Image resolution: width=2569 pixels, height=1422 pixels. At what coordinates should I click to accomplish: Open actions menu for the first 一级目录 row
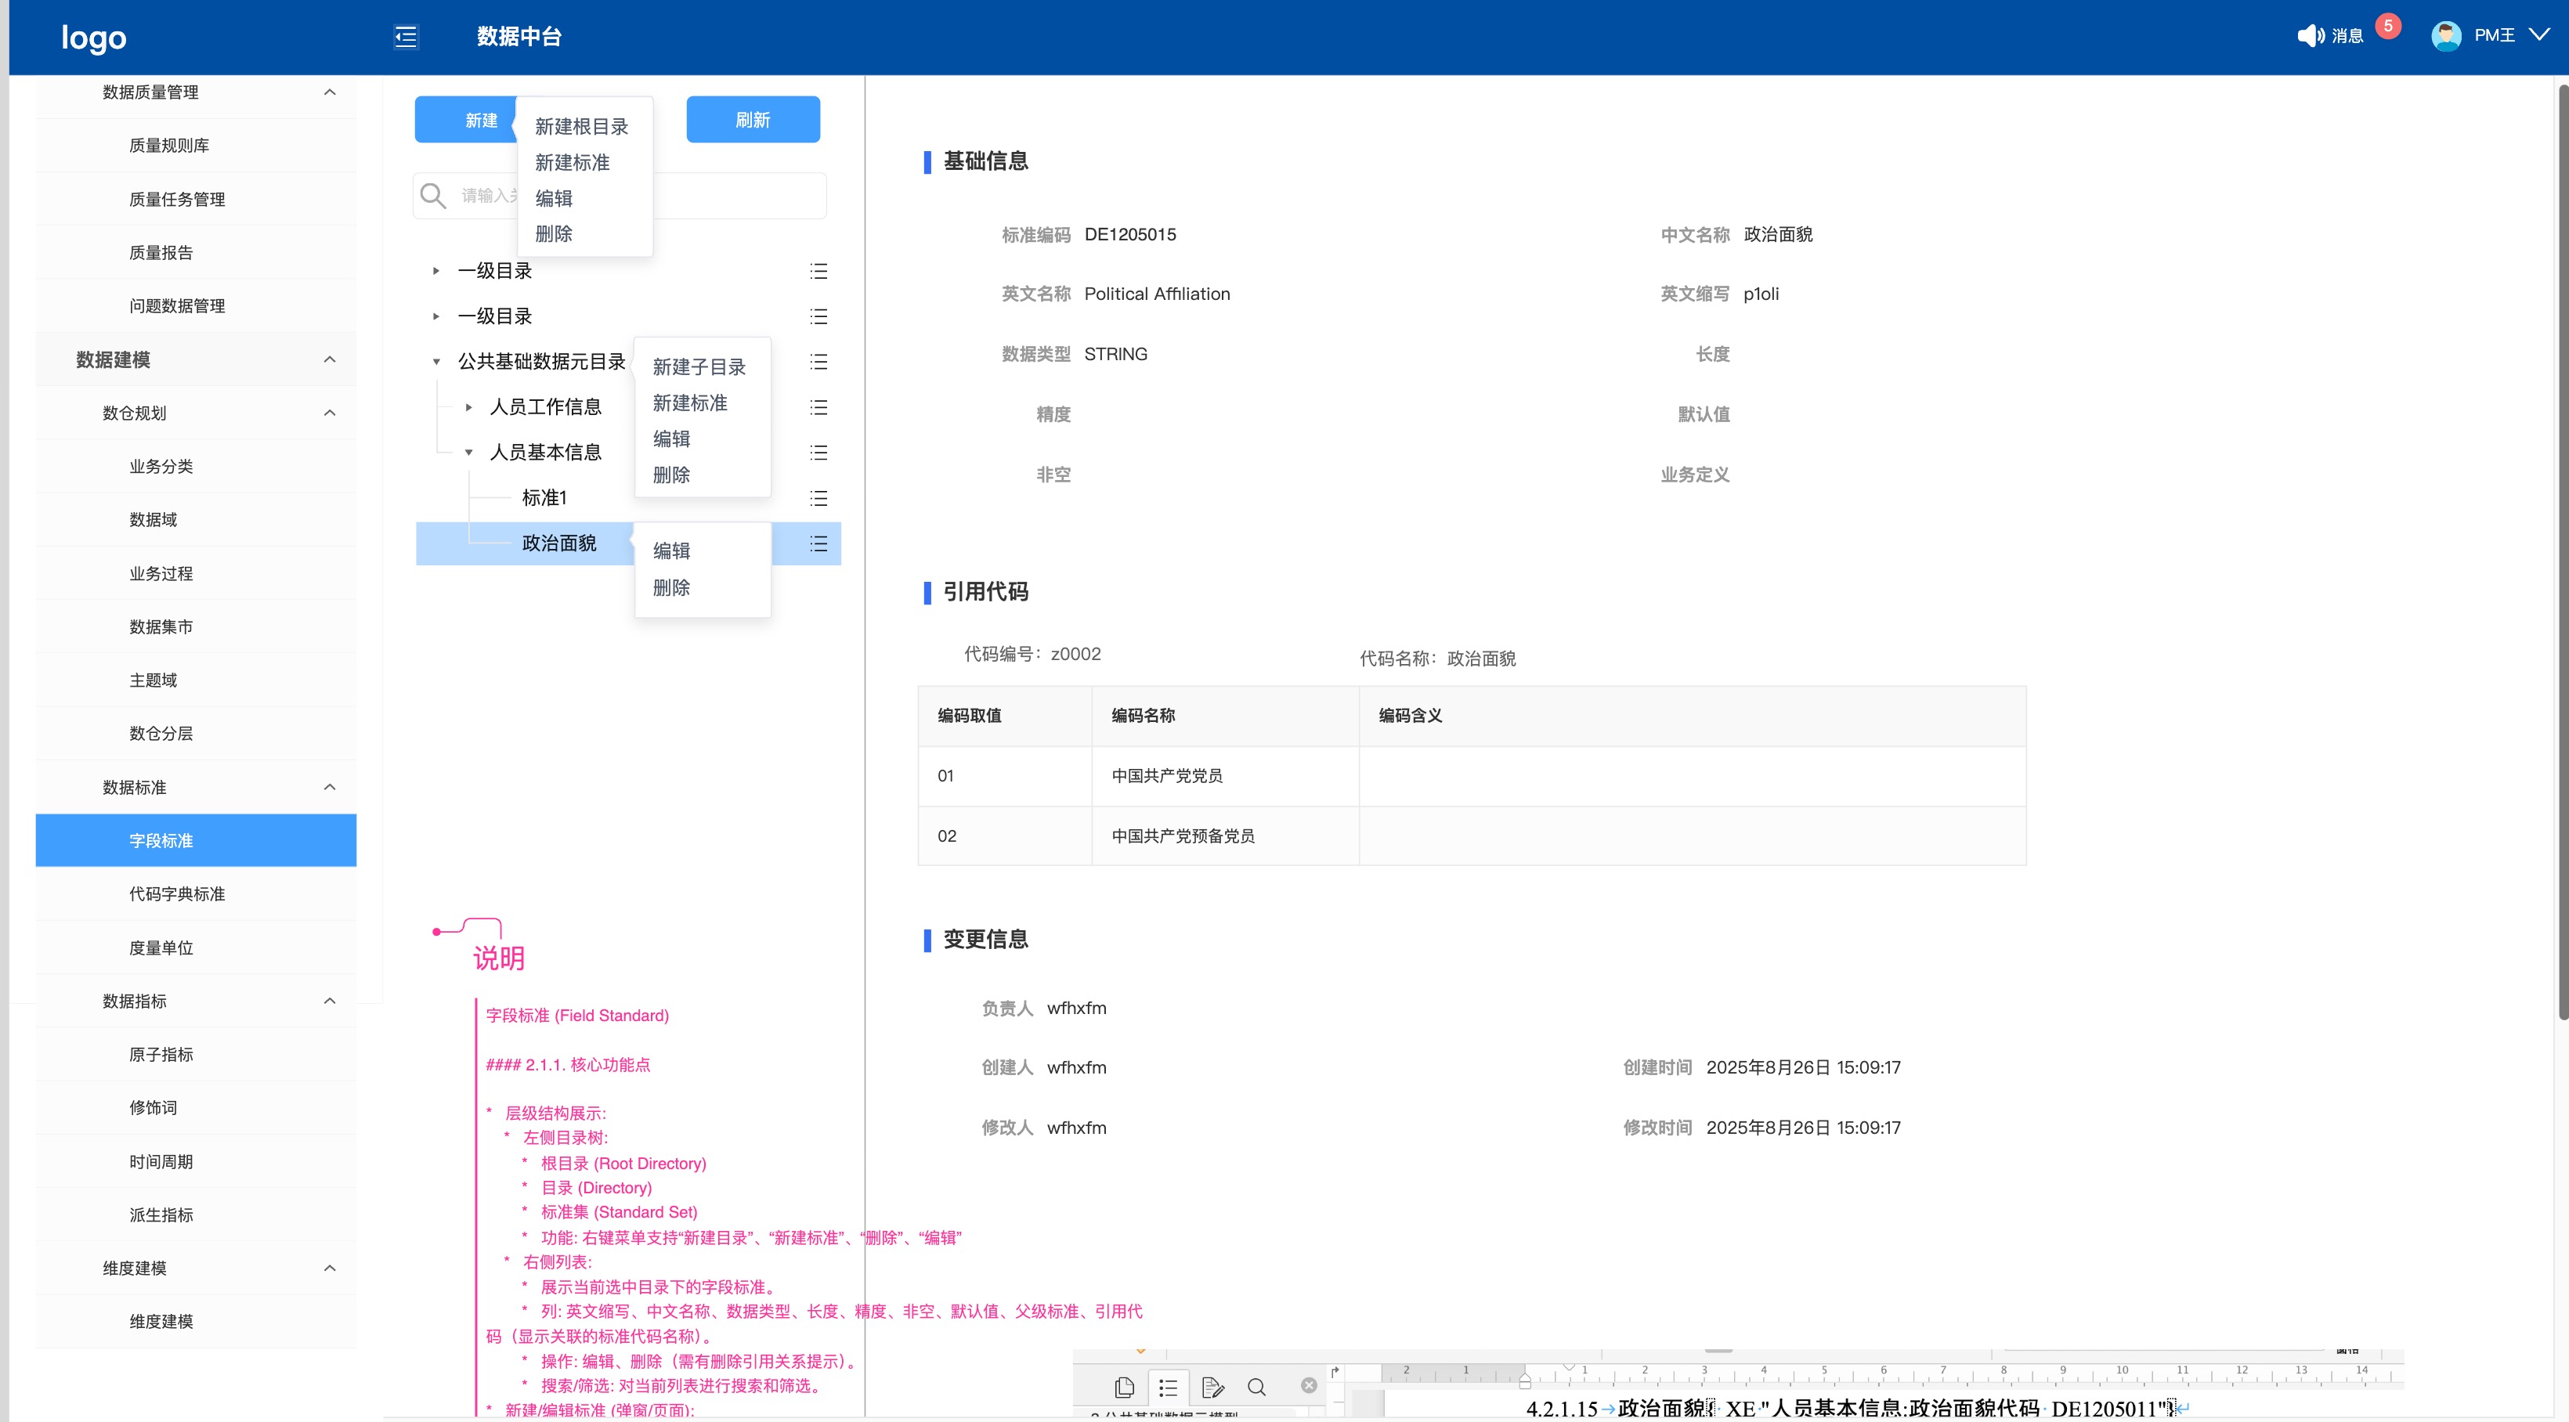pyautogui.click(x=818, y=271)
